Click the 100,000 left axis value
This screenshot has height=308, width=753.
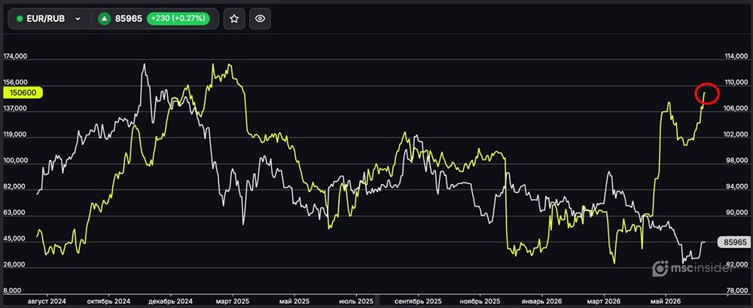click(x=15, y=161)
